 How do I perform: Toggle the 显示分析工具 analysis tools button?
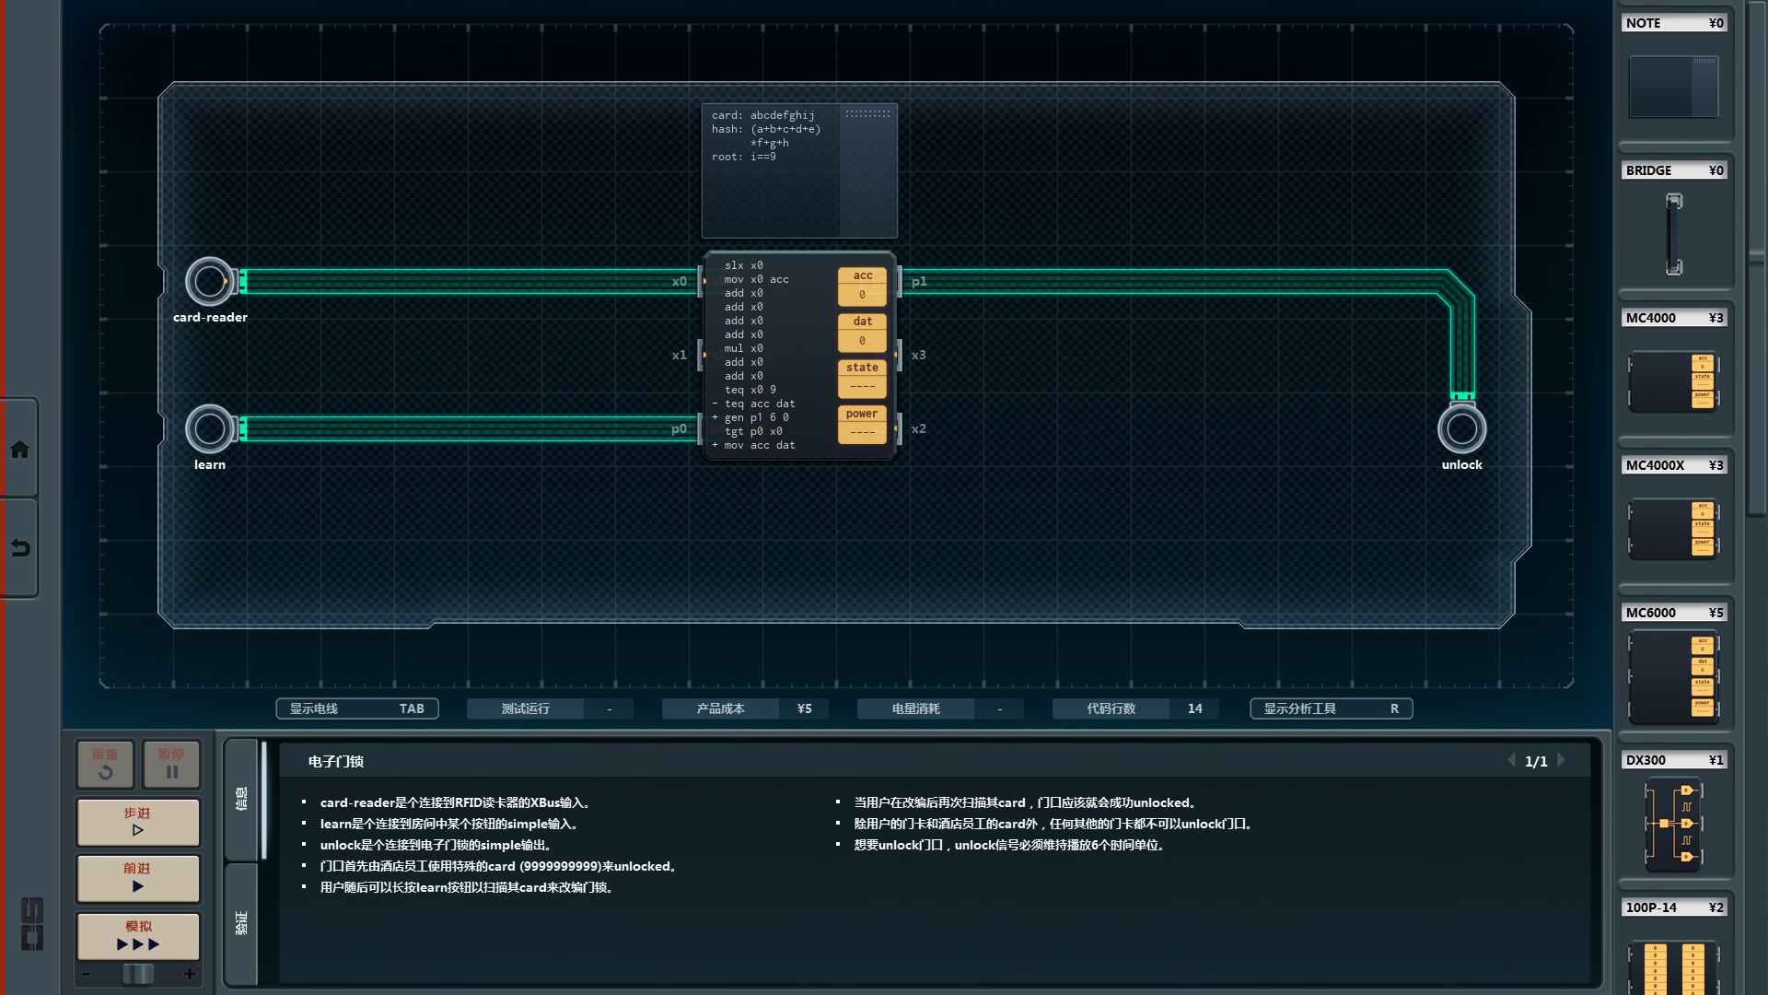(1331, 708)
